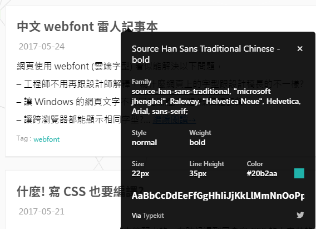The width and height of the screenshot is (316, 230).
Task: Click the Line Height label in popup
Action: tap(206, 164)
